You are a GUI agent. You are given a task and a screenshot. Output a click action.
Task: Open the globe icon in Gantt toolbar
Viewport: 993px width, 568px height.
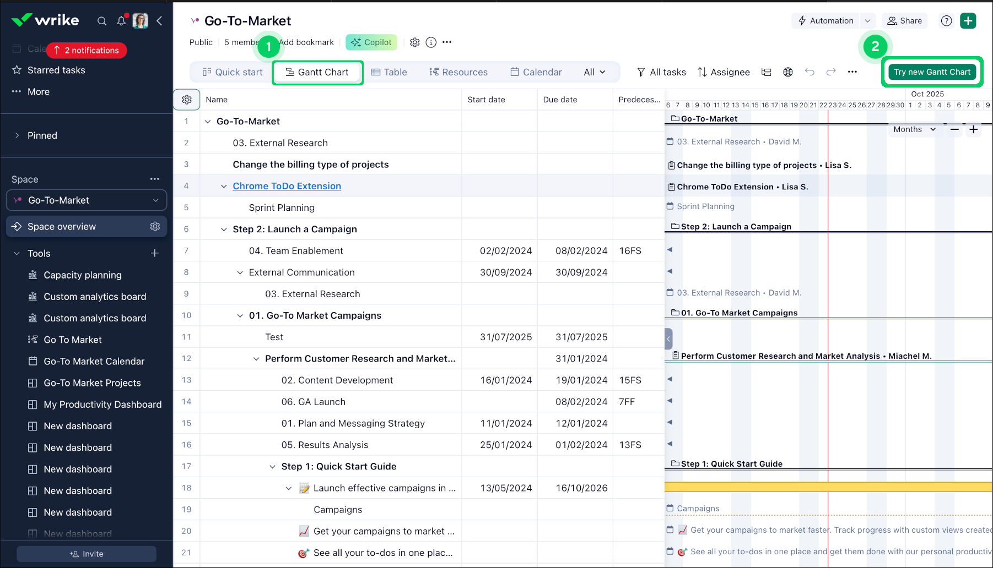[788, 72]
